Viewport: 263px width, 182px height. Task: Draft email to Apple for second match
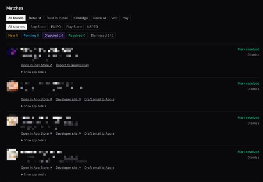pyautogui.click(x=100, y=99)
